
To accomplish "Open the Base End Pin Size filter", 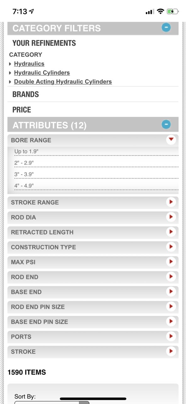I will click(93, 322).
